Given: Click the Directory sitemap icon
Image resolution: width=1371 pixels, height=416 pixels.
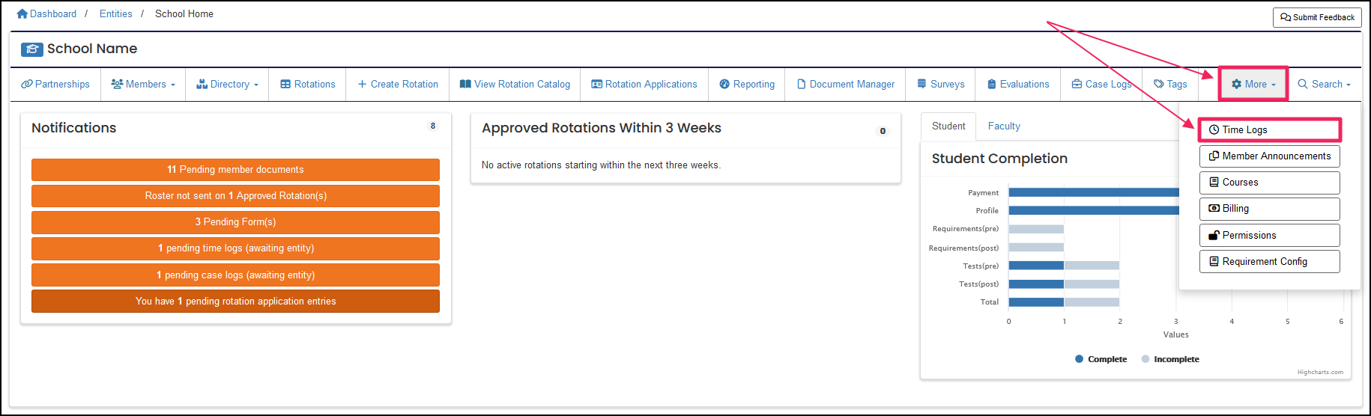Looking at the screenshot, I should coord(202,84).
